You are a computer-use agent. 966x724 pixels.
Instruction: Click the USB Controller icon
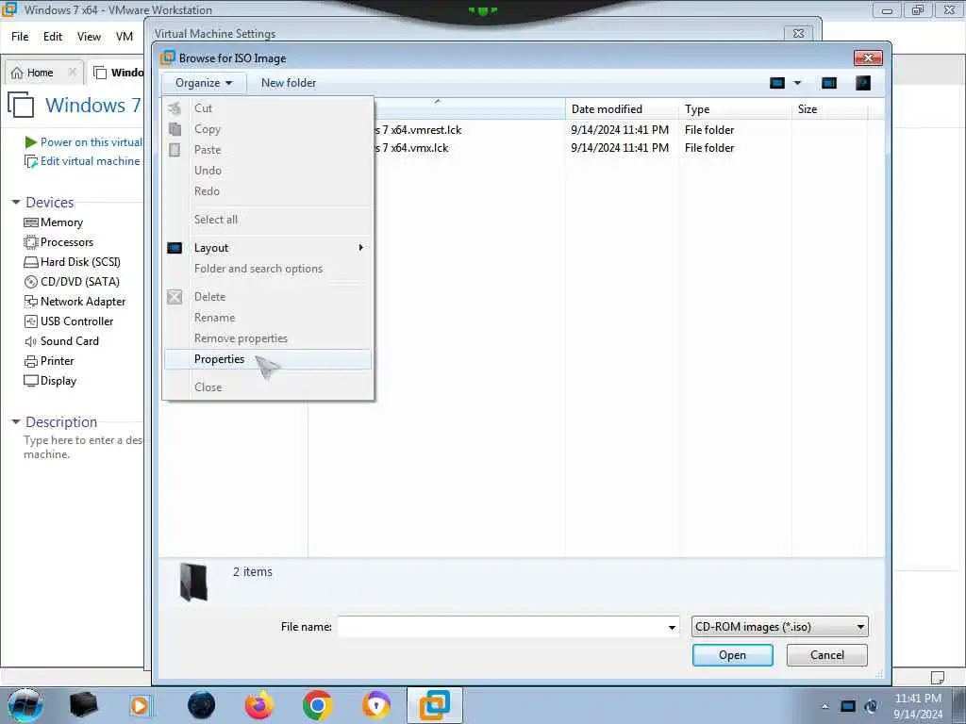pos(31,321)
